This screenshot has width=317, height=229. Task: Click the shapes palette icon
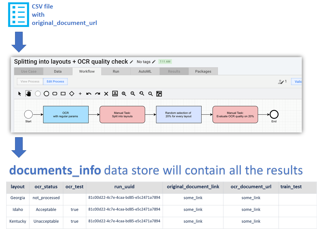pos(159,94)
